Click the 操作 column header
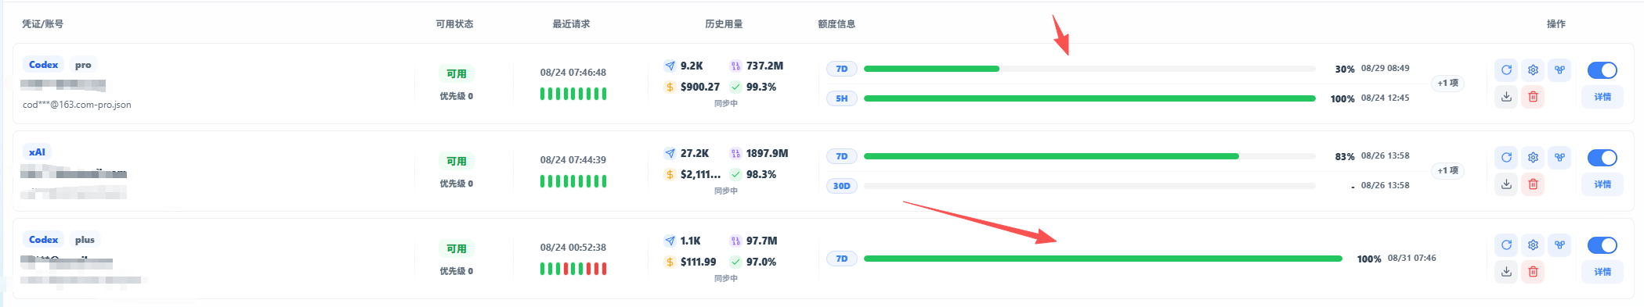The width and height of the screenshot is (1644, 307). (1556, 24)
